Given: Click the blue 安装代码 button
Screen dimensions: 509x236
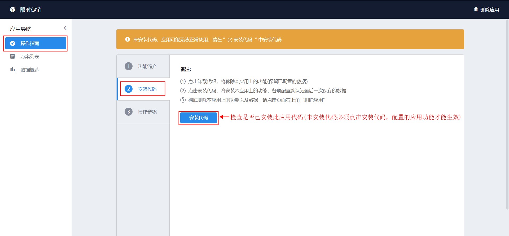Looking at the screenshot, I should click(199, 118).
